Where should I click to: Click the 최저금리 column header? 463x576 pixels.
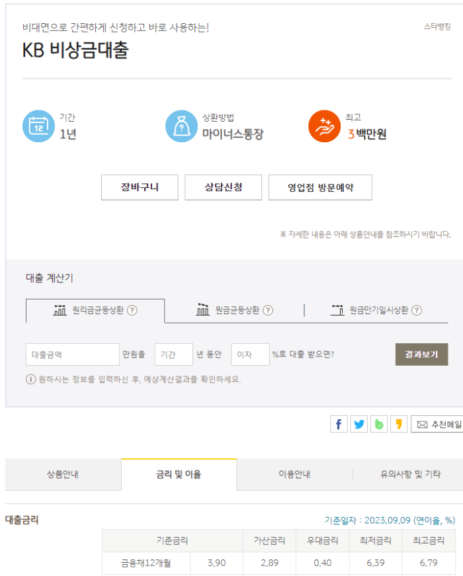point(376,541)
